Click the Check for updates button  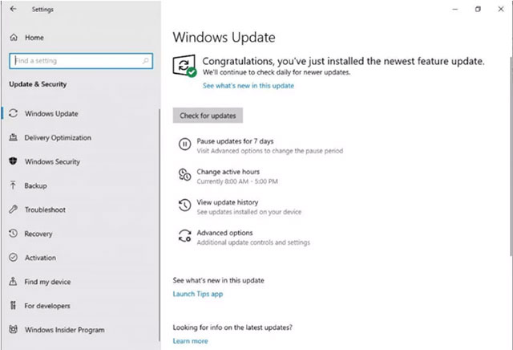point(208,116)
